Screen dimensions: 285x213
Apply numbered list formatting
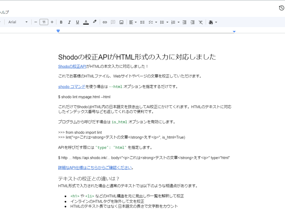coord(173,22)
